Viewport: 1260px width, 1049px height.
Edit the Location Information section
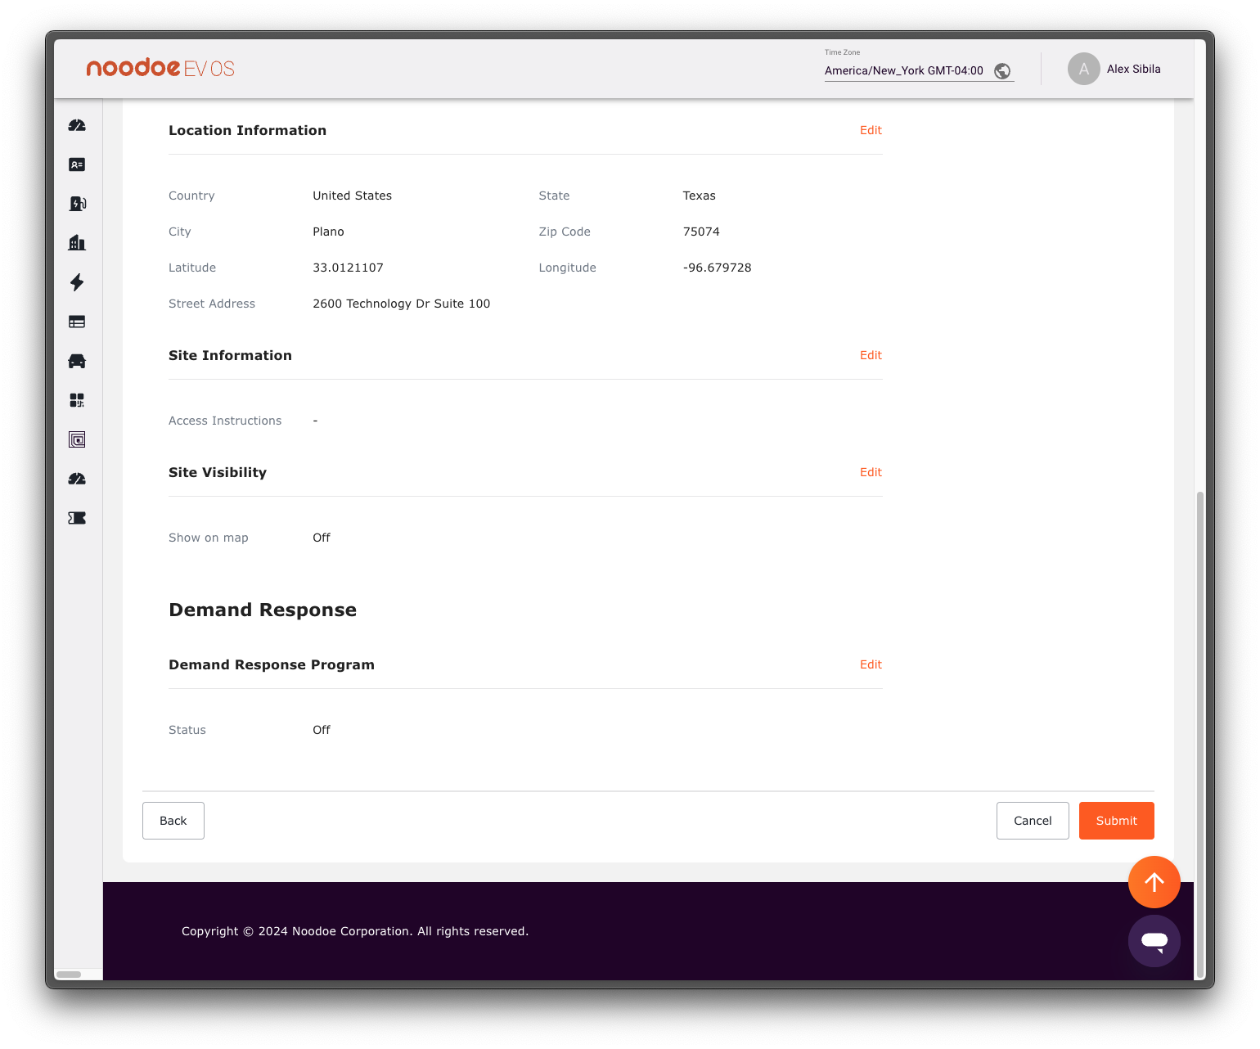click(x=871, y=130)
